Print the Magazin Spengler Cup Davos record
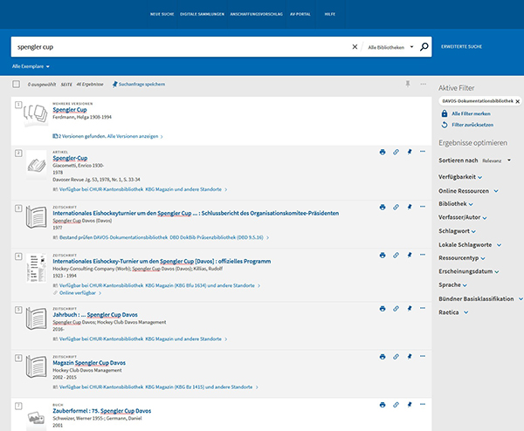Viewport: 524px width, 431px height. coord(383,357)
